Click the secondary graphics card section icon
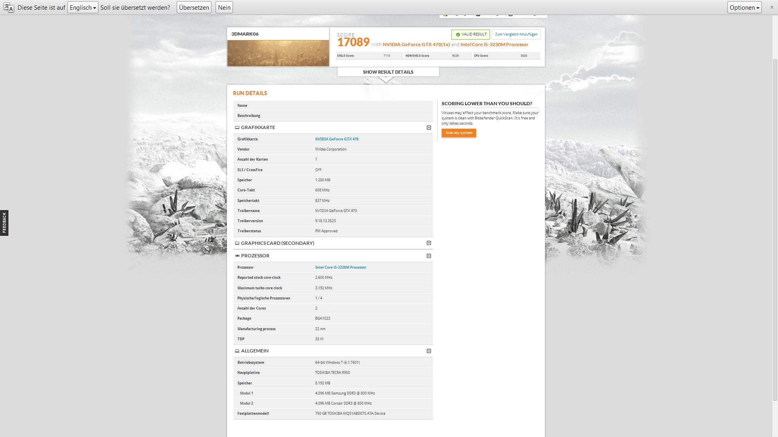This screenshot has width=778, height=437. [237, 243]
